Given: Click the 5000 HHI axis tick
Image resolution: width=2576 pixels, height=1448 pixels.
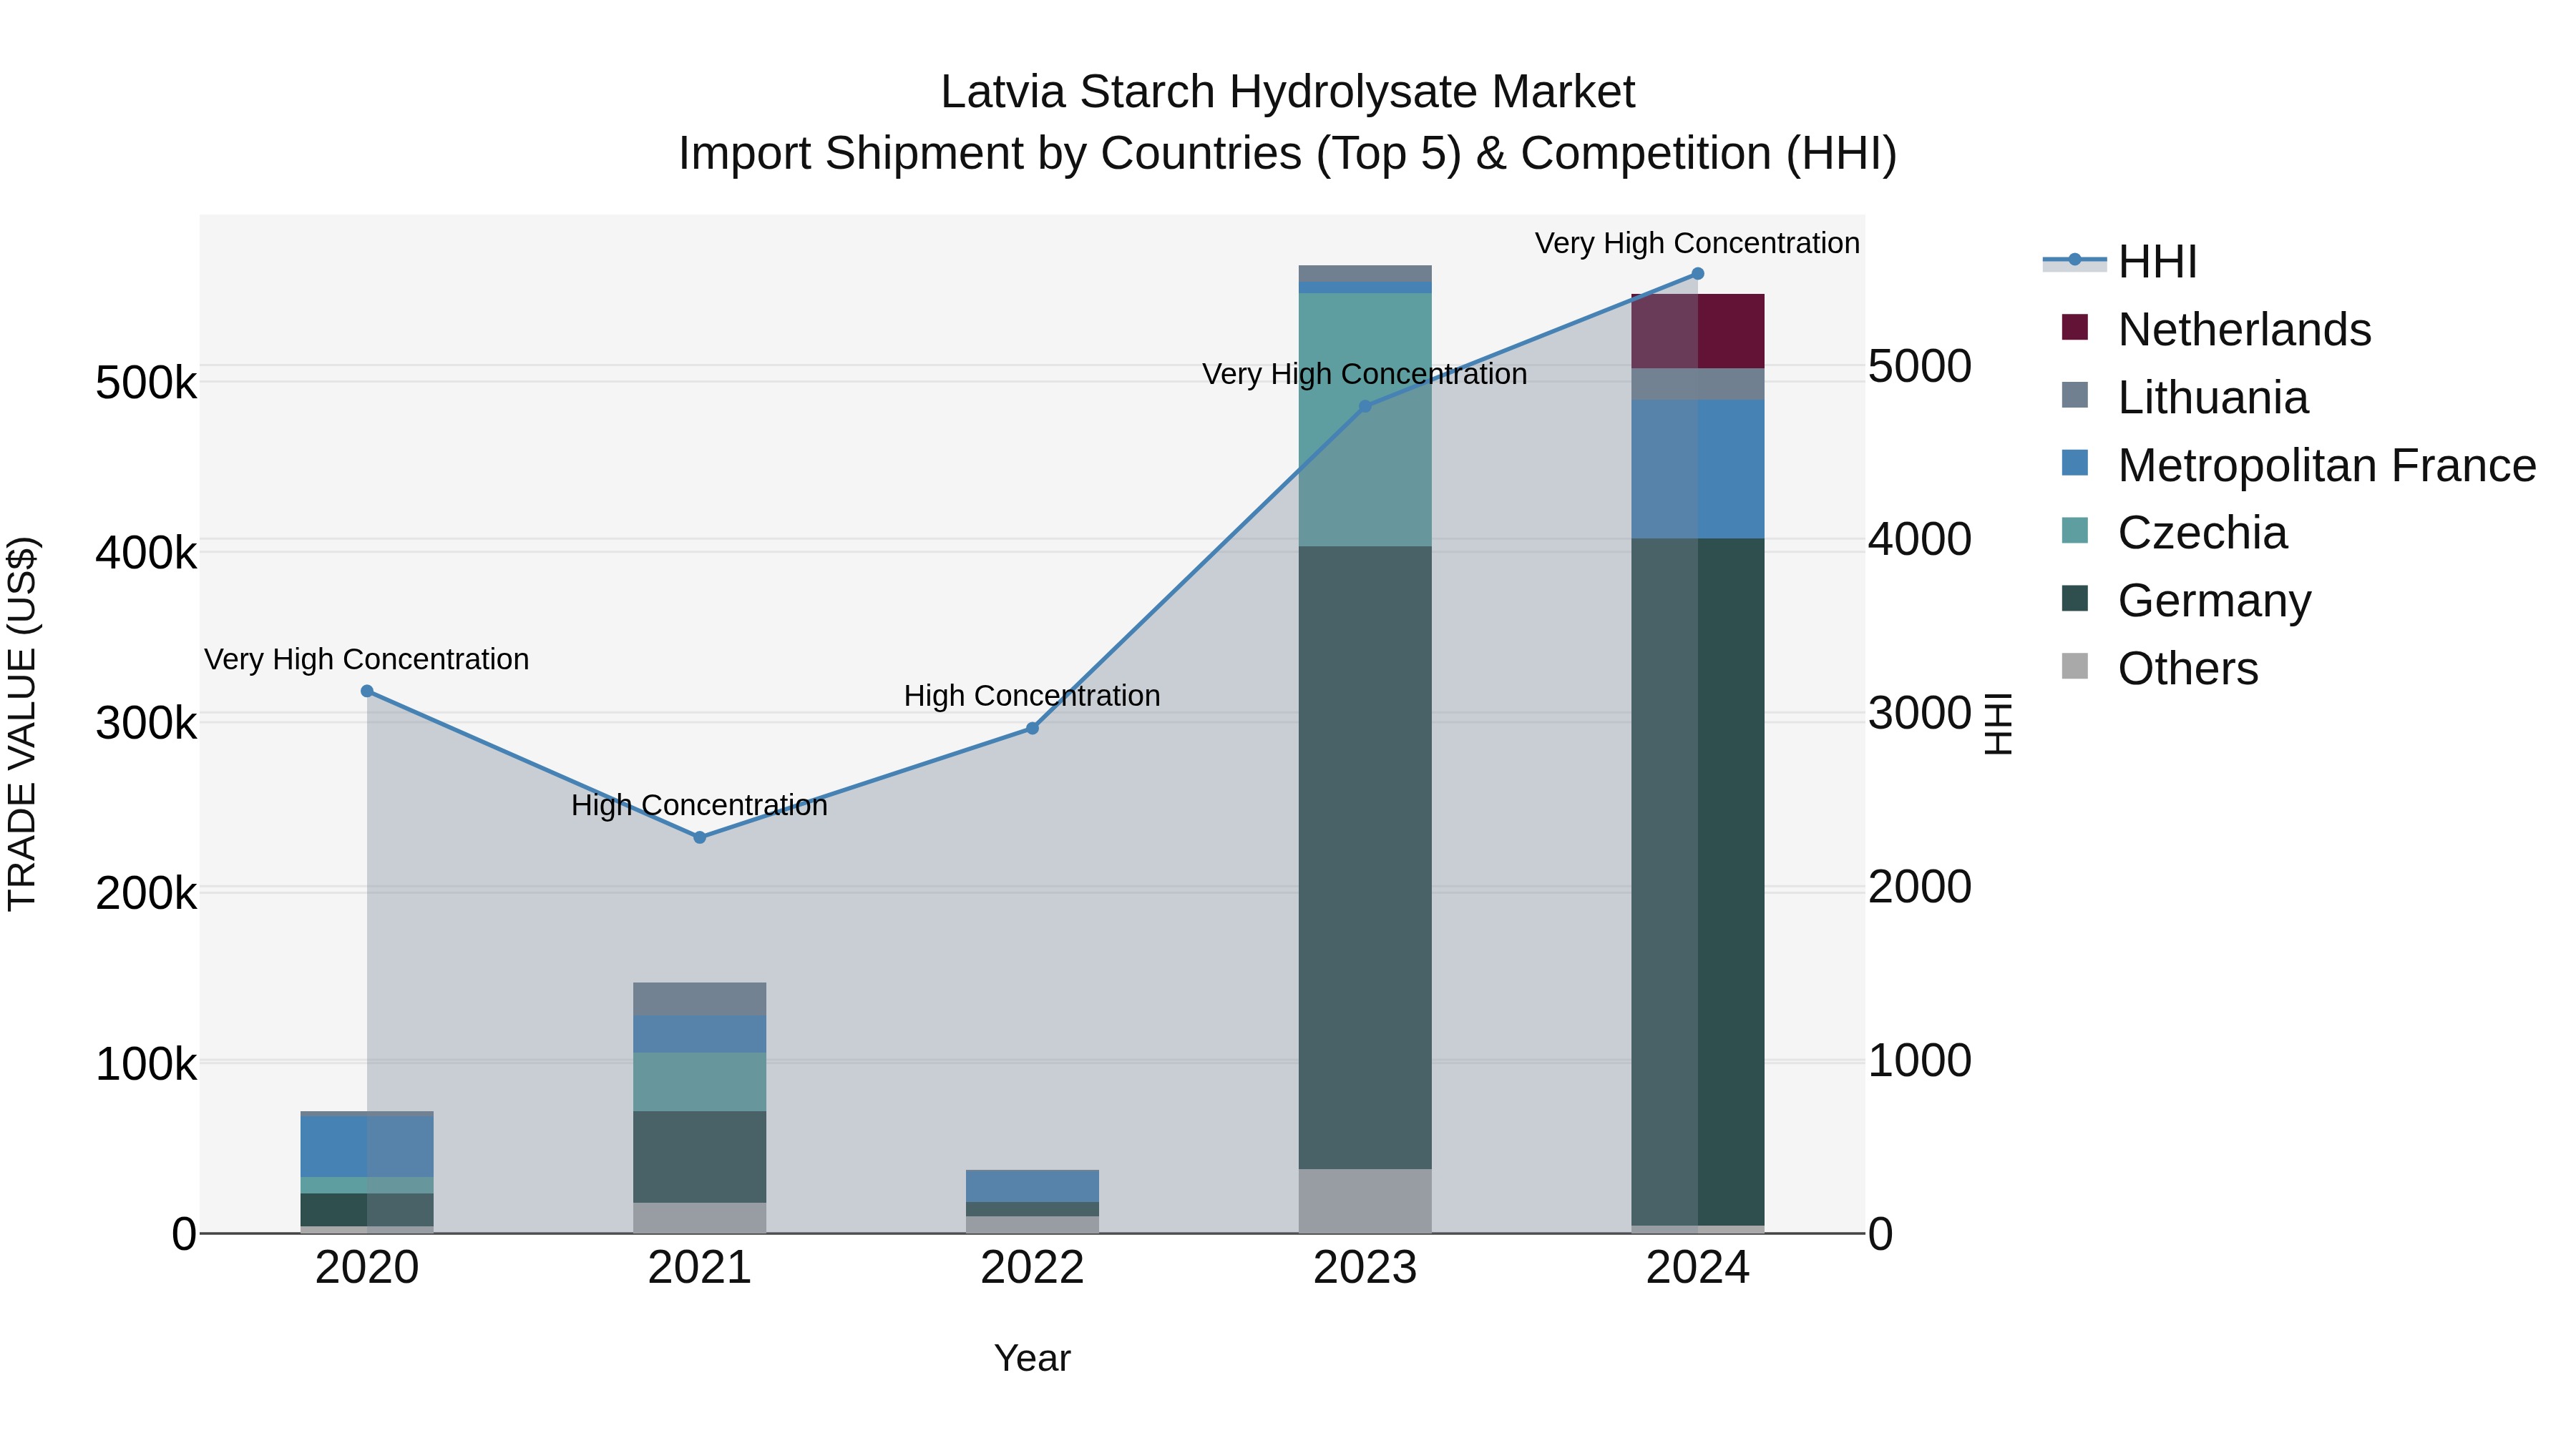Looking at the screenshot, I should tap(1920, 365).
